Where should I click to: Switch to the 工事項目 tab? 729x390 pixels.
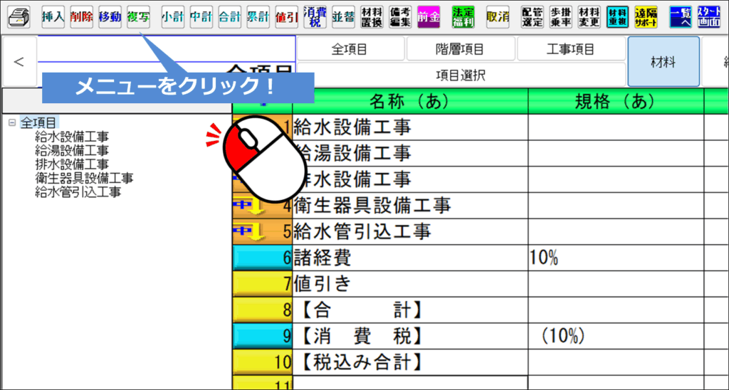pos(571,49)
